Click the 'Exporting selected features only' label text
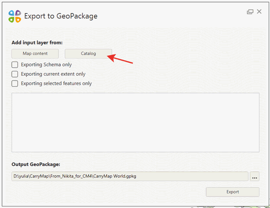This screenshot has height=208, width=270. click(56, 83)
